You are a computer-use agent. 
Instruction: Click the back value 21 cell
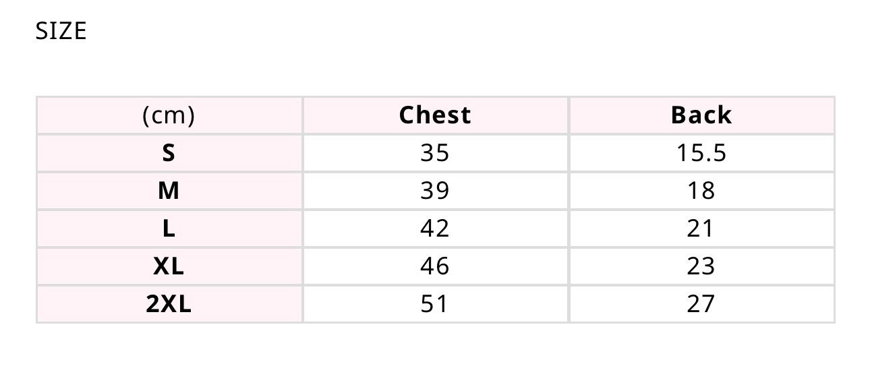pos(701,229)
